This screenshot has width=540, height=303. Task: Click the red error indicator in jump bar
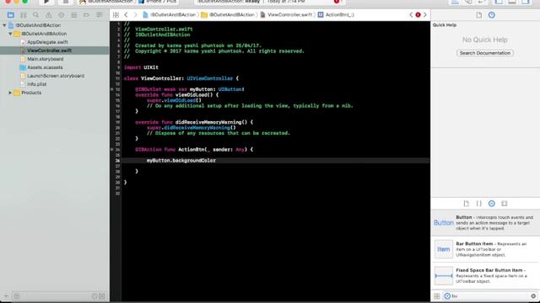[418, 15]
